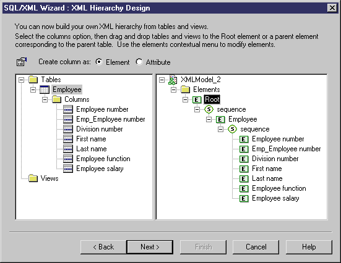Click the sequence S icon under Root
The height and width of the screenshot is (263, 341).
[209, 109]
